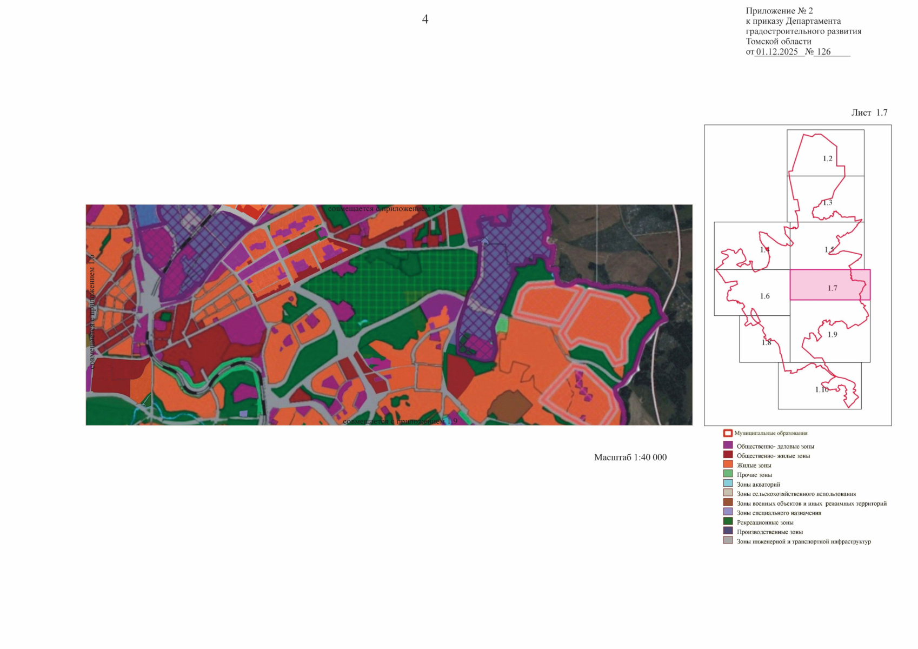Click page number 4 at the top
The height and width of the screenshot is (649, 918).
[425, 19]
